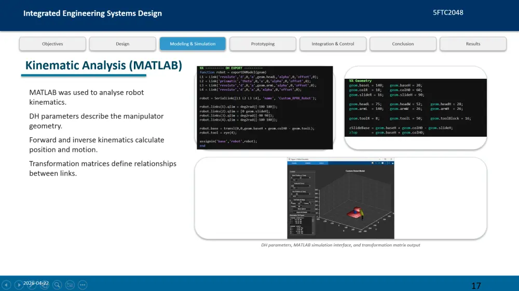Click the Kinematic Analysis (MATLAB) title
Viewport: 519px width, 291px height.
point(104,65)
